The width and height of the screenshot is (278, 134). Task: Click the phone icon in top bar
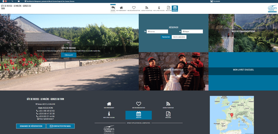pyautogui.click(x=13, y=1)
